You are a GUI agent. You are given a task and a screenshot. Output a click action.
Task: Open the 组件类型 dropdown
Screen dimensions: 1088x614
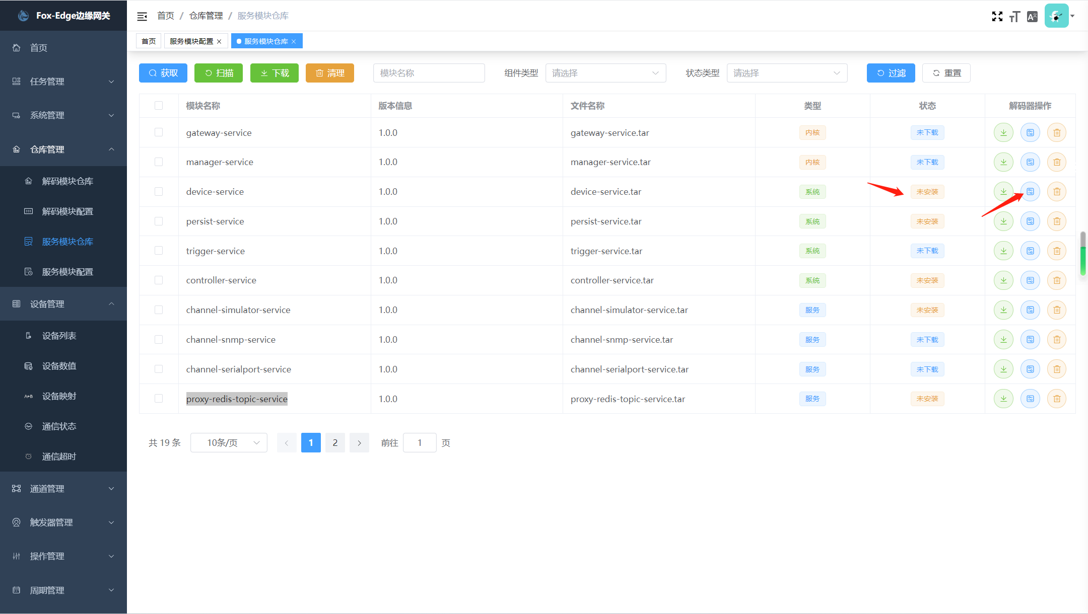pos(605,73)
